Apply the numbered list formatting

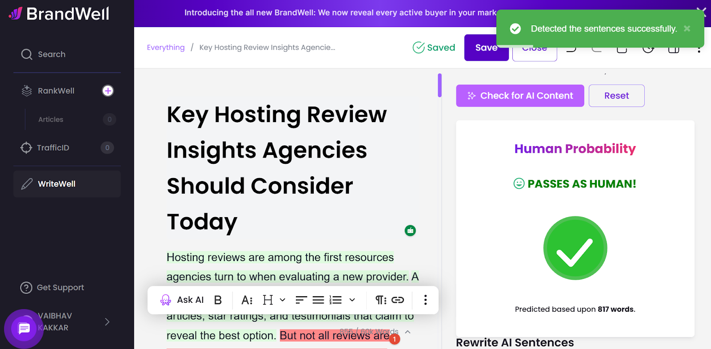tap(336, 300)
